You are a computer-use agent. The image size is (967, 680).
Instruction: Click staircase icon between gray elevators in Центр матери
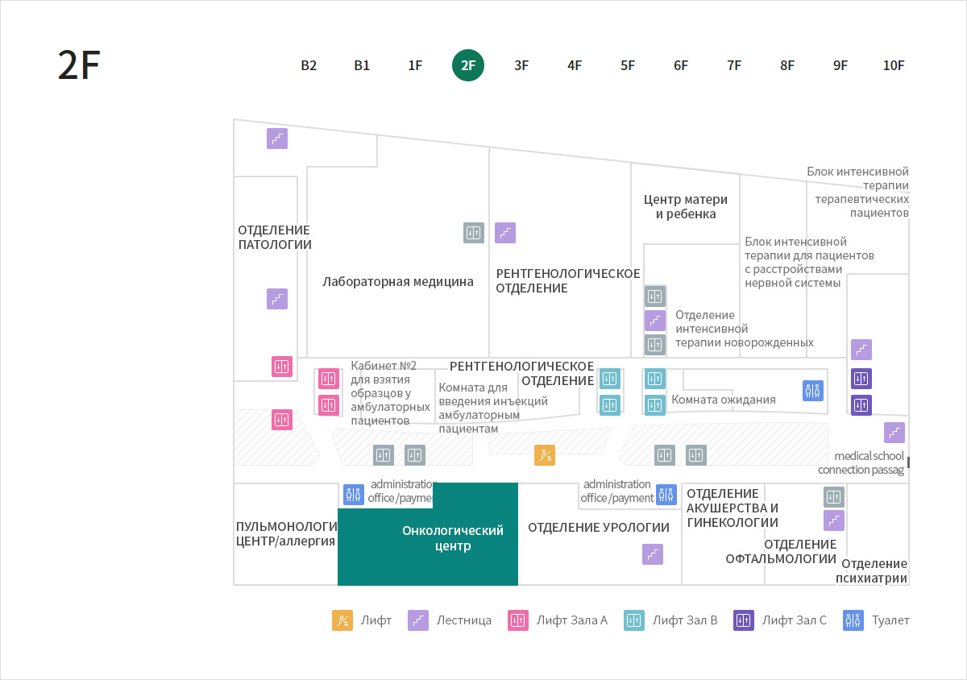[655, 321]
